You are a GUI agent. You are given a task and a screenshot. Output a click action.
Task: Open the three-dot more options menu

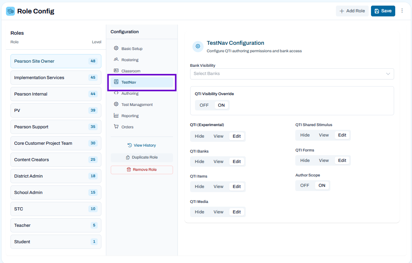coord(402,11)
